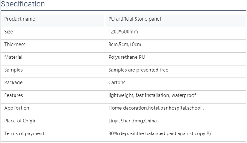Image resolution: width=247 pixels, height=143 pixels.
Task: Click the Samples row label
Action: pos(13,70)
